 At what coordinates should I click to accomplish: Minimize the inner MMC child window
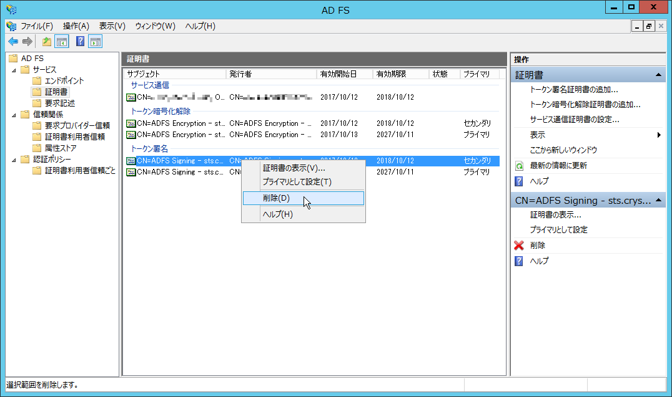(637, 27)
